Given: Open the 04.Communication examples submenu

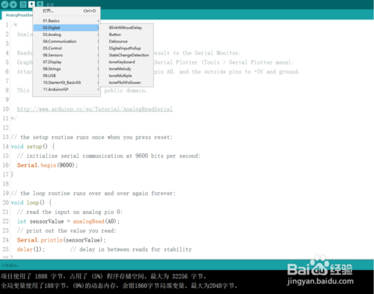Looking at the screenshot, I should coord(67,41).
